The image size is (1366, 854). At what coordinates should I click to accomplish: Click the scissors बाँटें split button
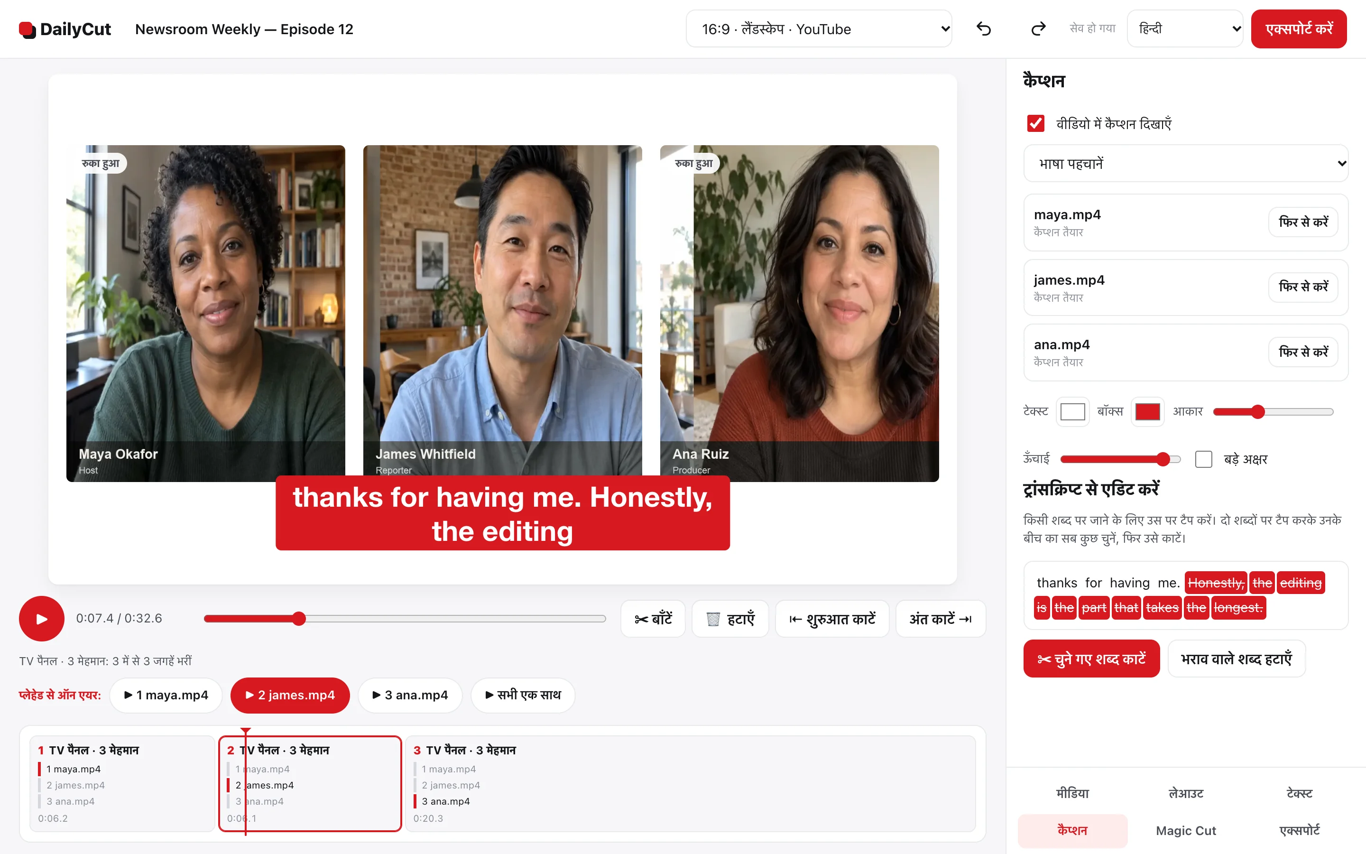(x=653, y=619)
